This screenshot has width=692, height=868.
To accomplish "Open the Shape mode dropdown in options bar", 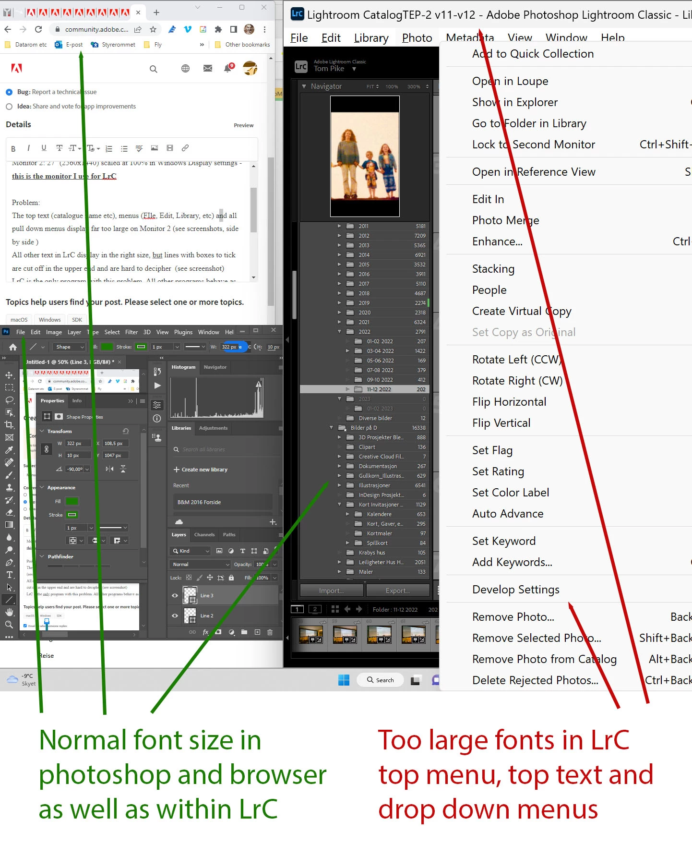I will point(69,347).
